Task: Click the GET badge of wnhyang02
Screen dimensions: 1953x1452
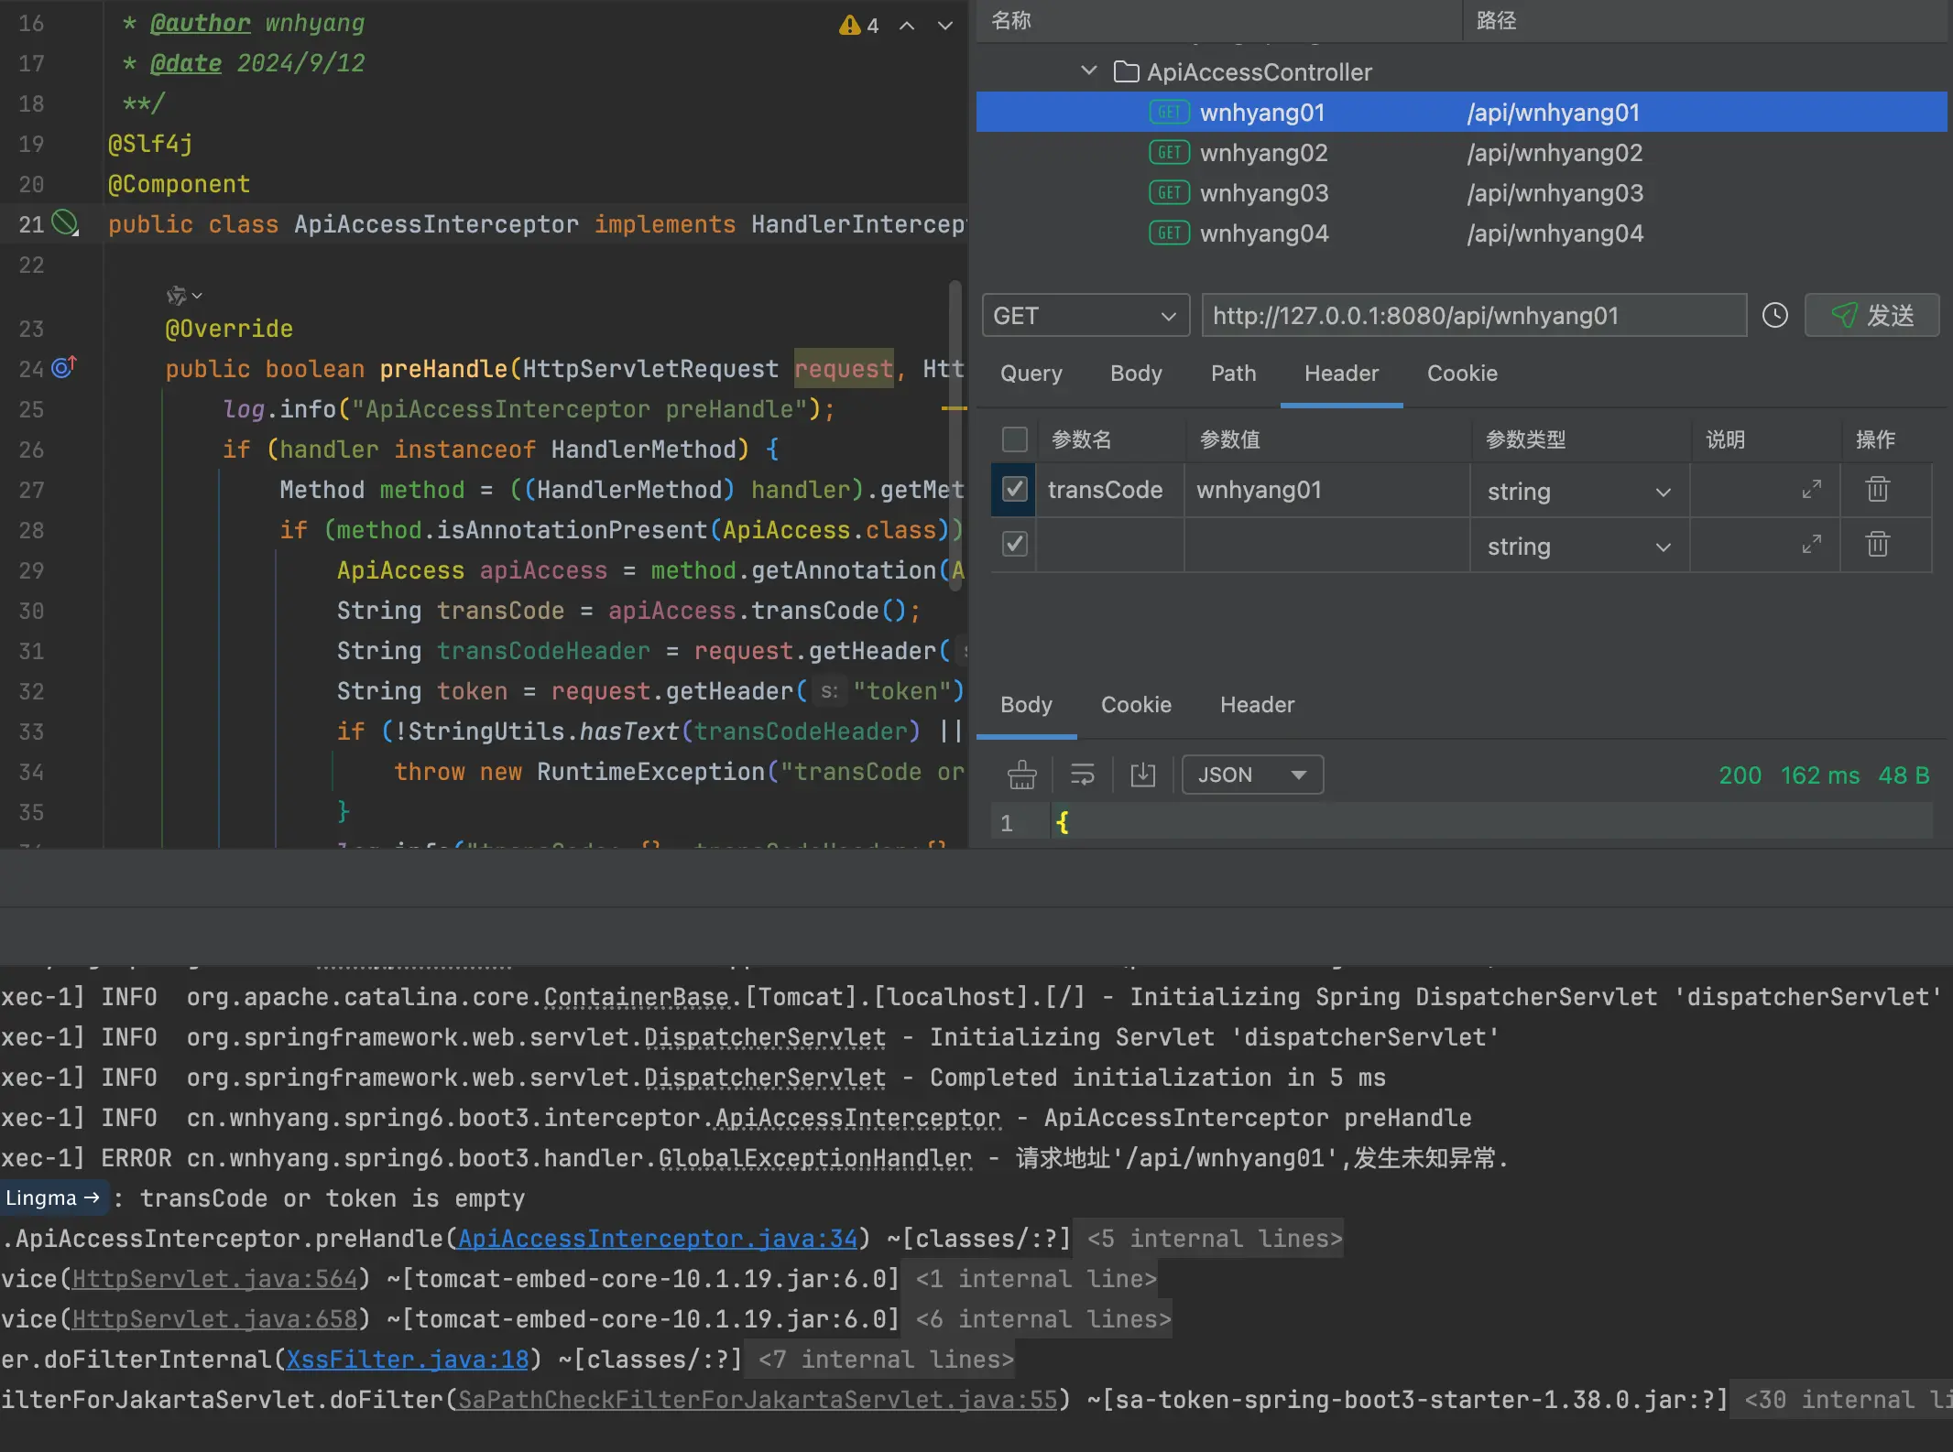Action: pos(1169,153)
